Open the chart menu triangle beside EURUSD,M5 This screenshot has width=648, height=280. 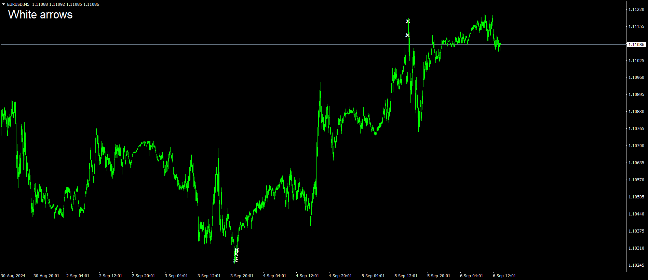[x=4, y=4]
